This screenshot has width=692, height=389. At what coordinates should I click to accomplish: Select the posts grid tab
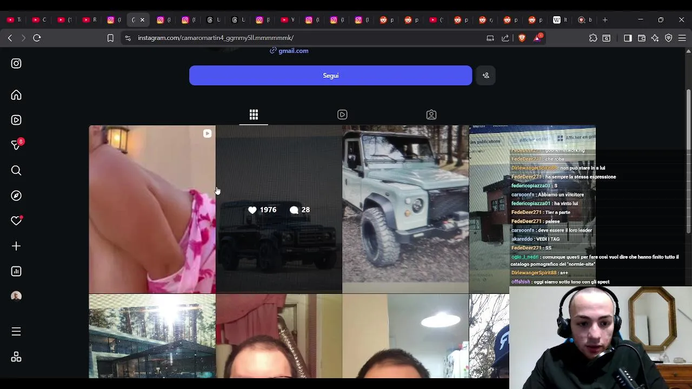click(254, 115)
